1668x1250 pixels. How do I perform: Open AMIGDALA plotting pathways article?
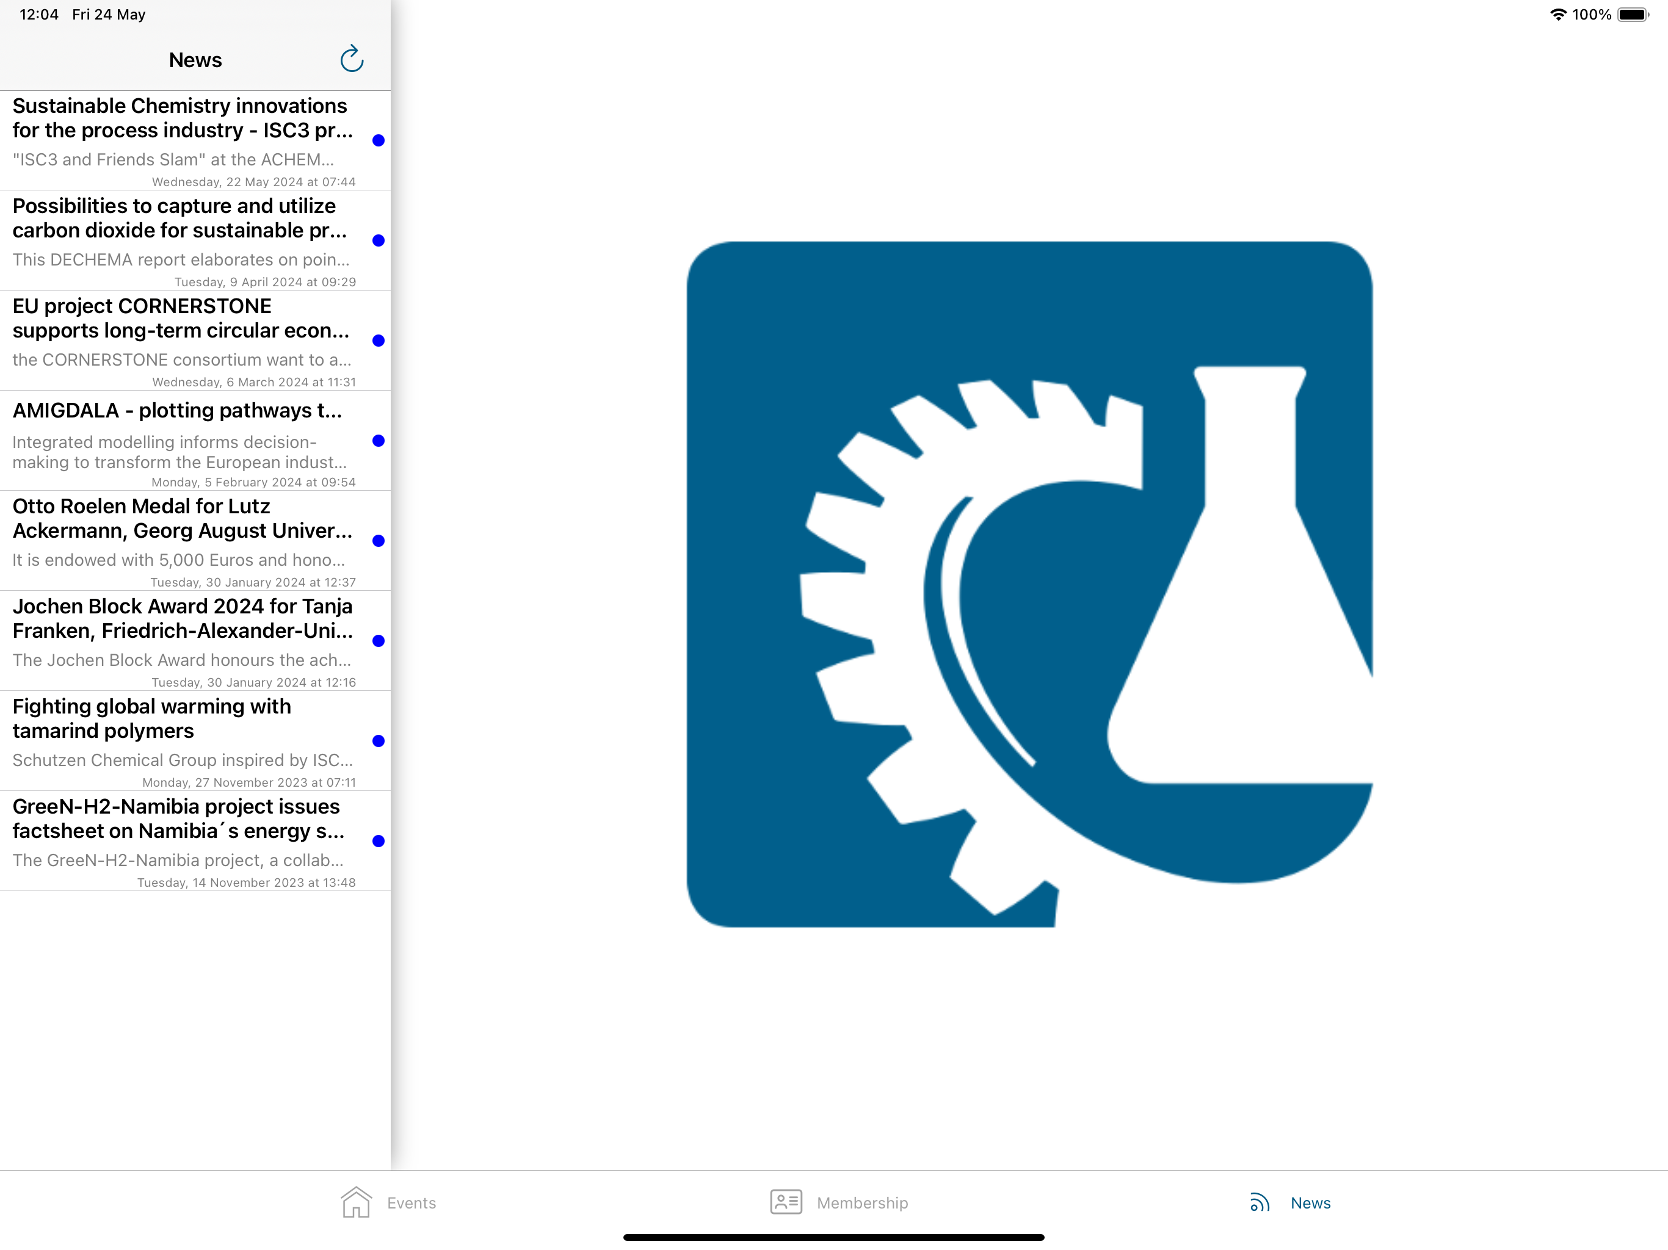tap(195, 441)
